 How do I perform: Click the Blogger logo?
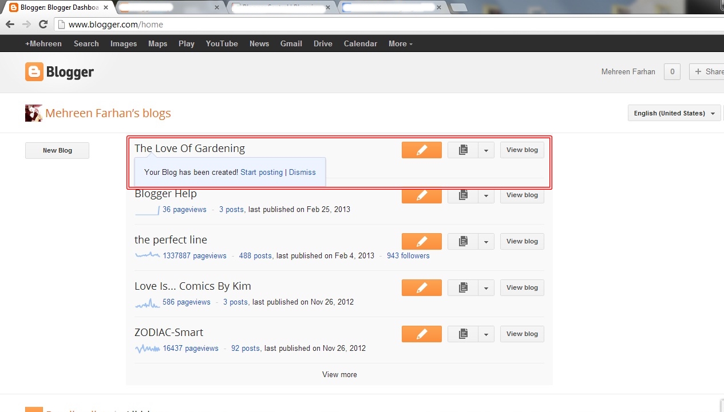coord(60,72)
